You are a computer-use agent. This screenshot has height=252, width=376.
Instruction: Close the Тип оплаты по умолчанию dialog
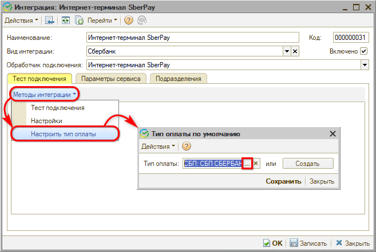(333, 134)
